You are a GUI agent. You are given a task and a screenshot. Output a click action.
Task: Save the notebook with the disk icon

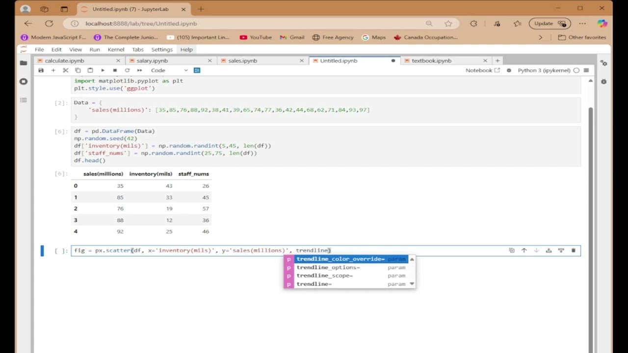click(x=41, y=70)
